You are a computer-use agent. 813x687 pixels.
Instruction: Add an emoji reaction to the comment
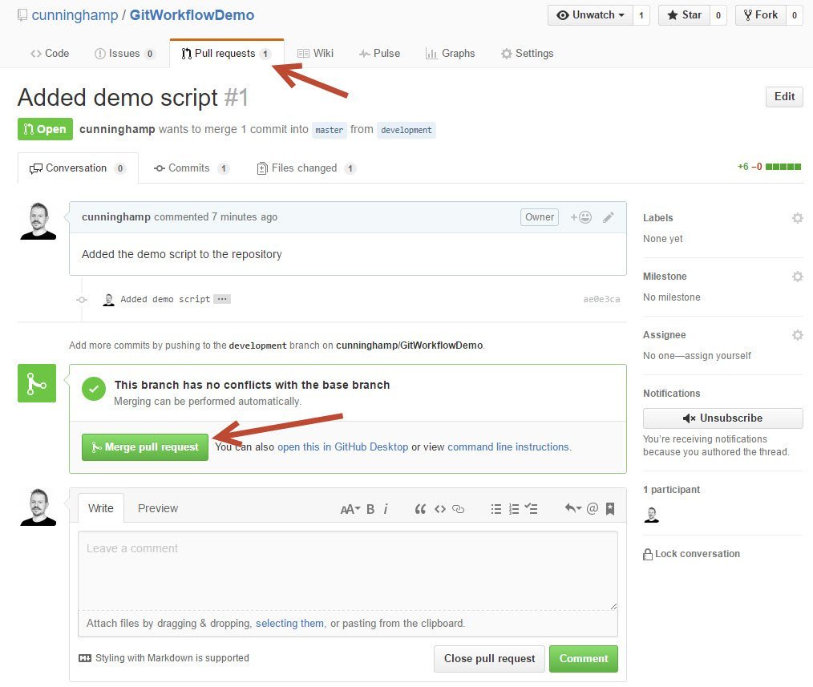tap(580, 217)
